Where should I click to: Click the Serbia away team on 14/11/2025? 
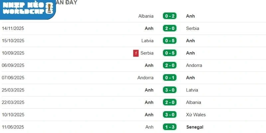193,29
